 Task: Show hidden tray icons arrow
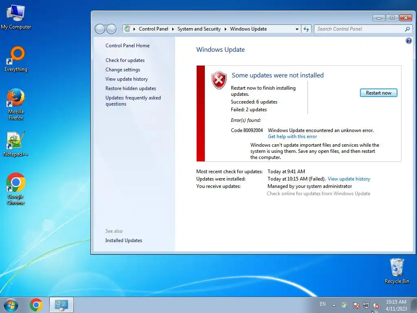click(334, 305)
